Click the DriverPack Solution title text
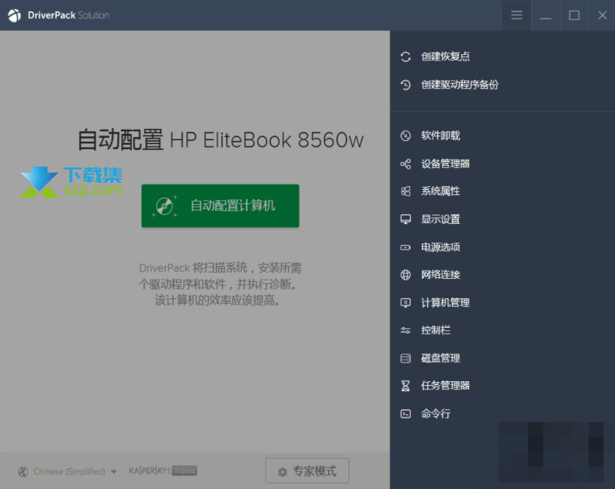Screen dimensions: 615x489 [68, 15]
